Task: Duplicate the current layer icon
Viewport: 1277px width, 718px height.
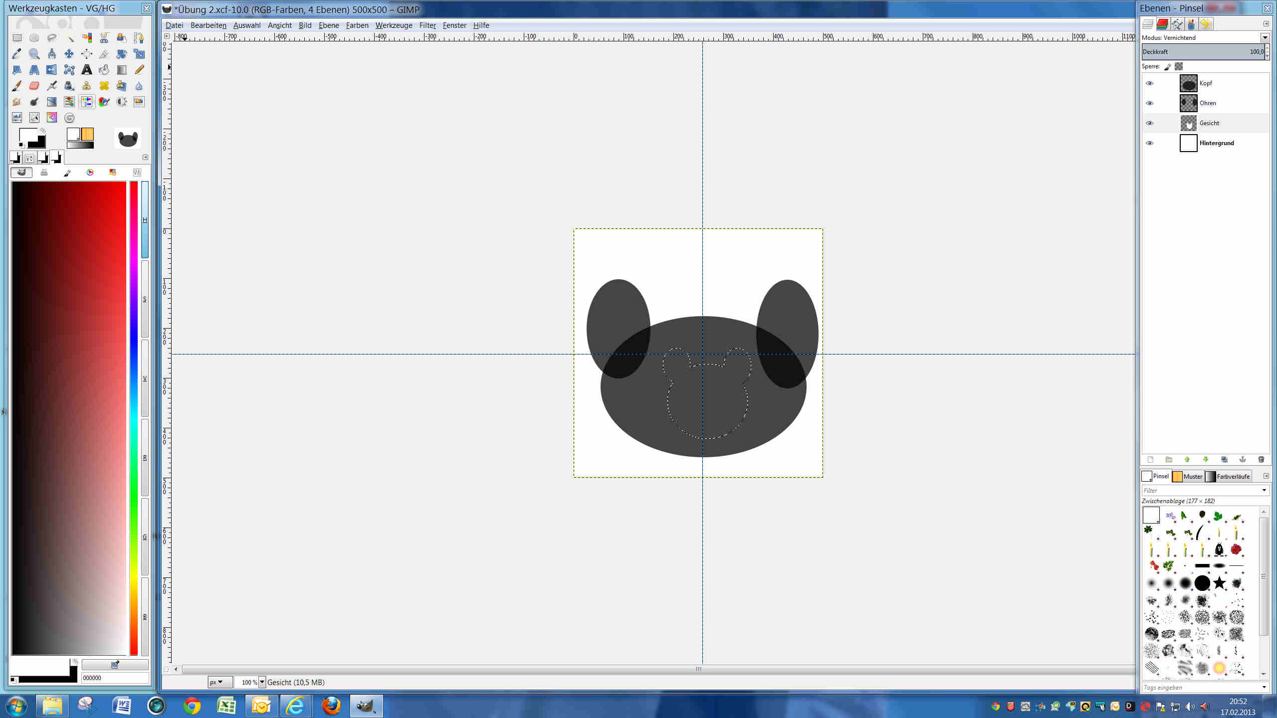Action: (x=1224, y=459)
